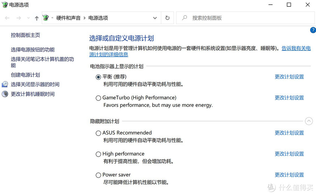
Task: Refresh the Power Options page
Action: (167, 18)
